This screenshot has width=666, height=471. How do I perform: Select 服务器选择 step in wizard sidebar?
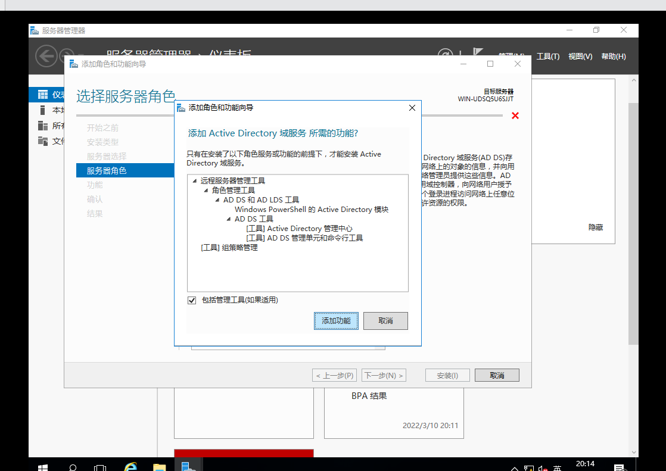coord(107,156)
